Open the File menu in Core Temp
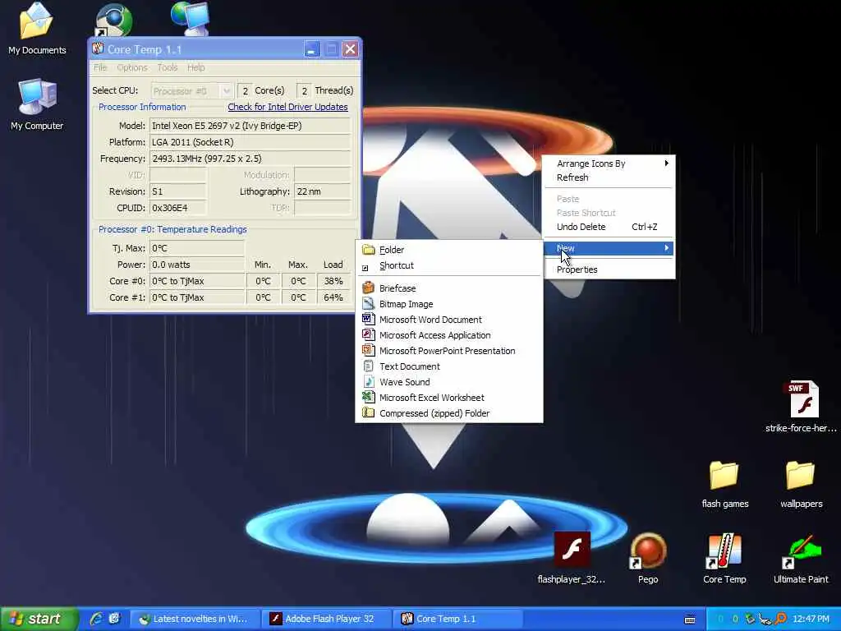Screen dimensions: 841x631 click(100, 67)
